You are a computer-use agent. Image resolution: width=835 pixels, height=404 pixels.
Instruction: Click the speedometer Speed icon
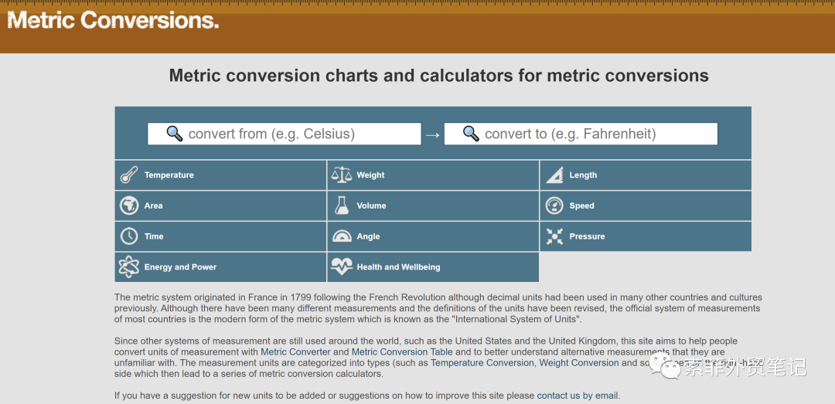point(554,206)
